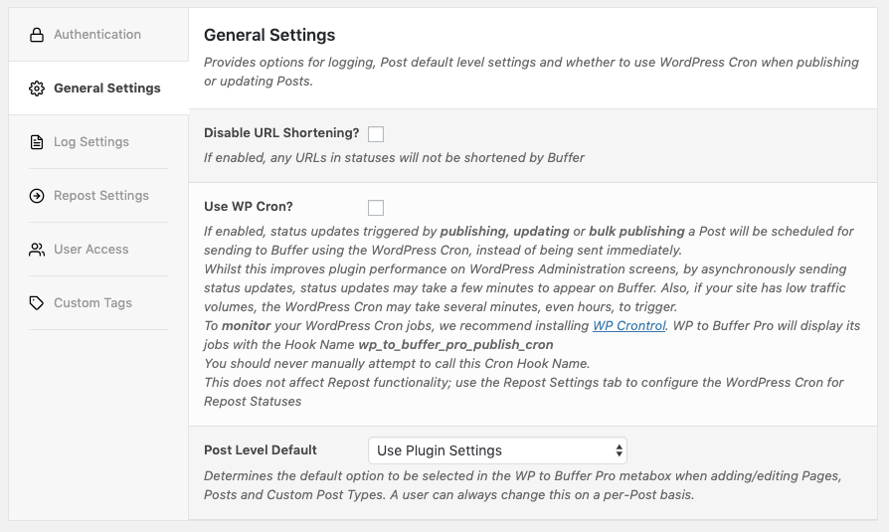The width and height of the screenshot is (889, 532).
Task: Click the tag icon beside Custom Tags
Action: (37, 303)
